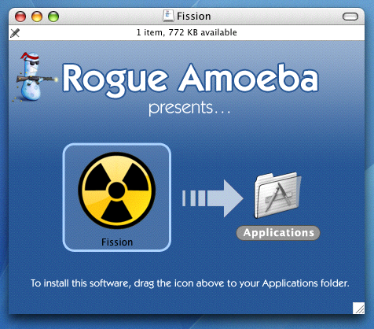Viewport: 374px width, 329px height.
Task: Click the crossed-out pencil read-only icon
Action: point(15,33)
